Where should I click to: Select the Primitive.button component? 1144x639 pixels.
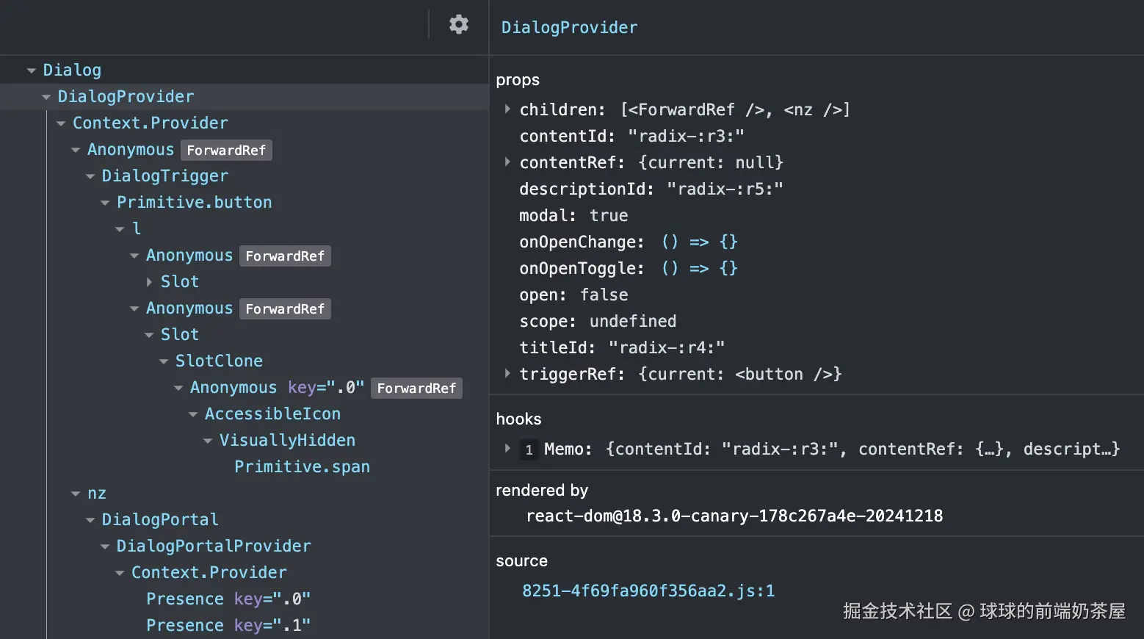point(194,203)
